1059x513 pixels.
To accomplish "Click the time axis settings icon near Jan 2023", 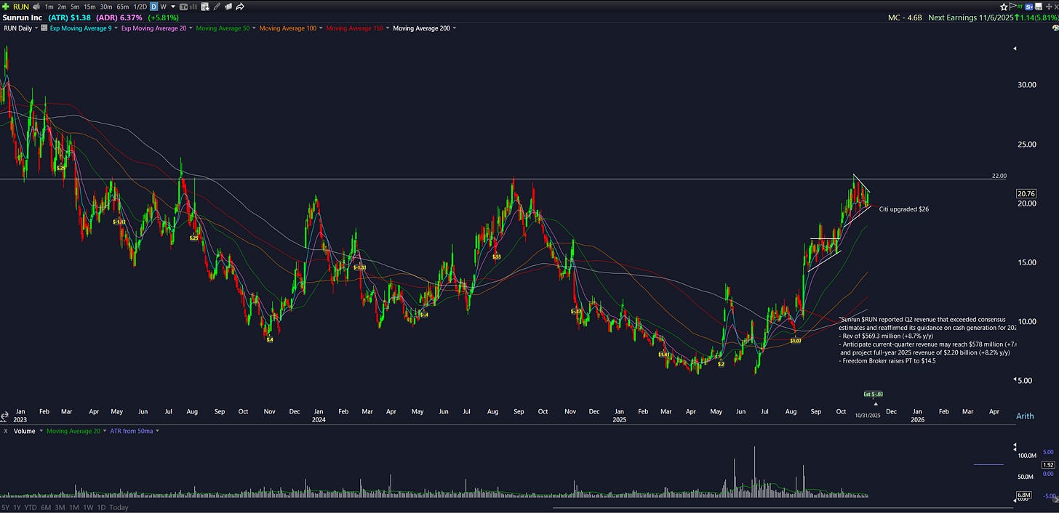I will coord(5,416).
